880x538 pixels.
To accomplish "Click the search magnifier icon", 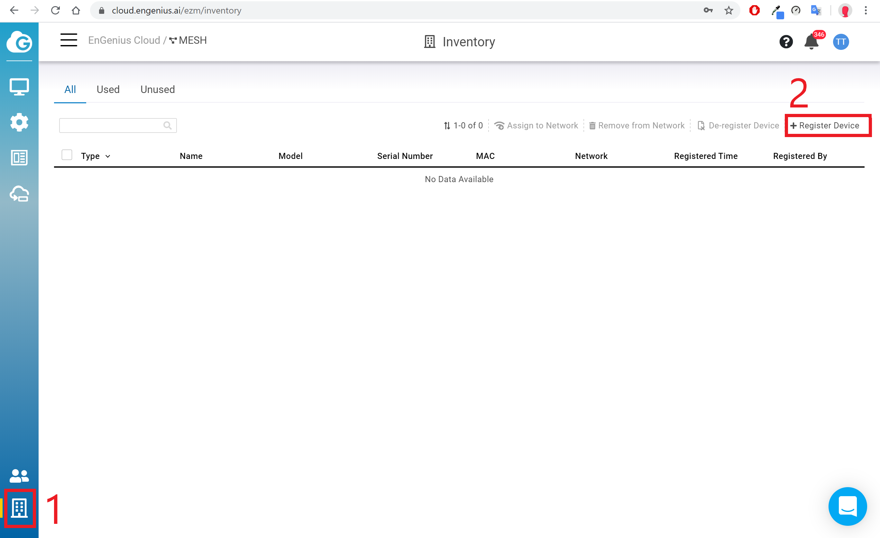I will [x=167, y=125].
